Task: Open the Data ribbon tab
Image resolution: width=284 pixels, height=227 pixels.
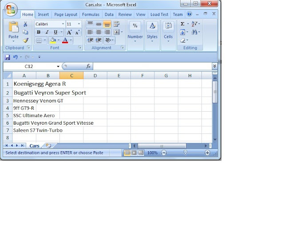Action: [x=109, y=15]
